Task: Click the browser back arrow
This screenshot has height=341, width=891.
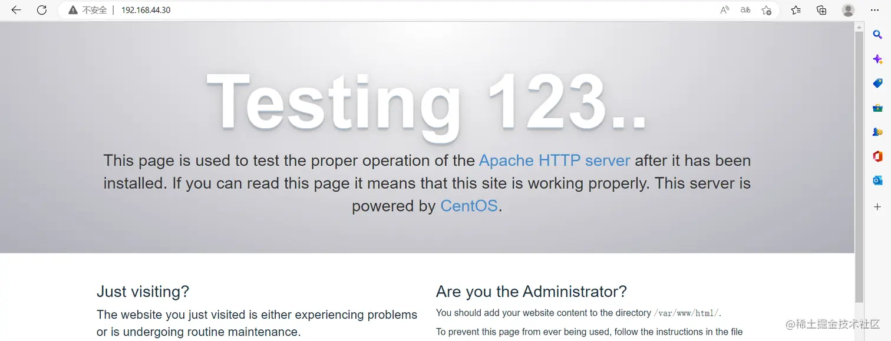Action: (16, 10)
